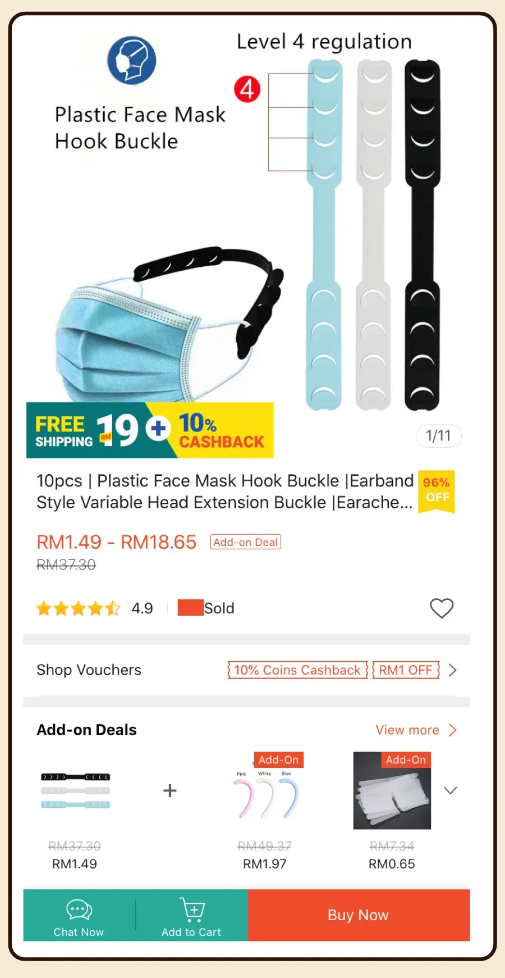This screenshot has height=978, width=505.
Task: Tap the Add to Cart icon
Action: [x=192, y=909]
